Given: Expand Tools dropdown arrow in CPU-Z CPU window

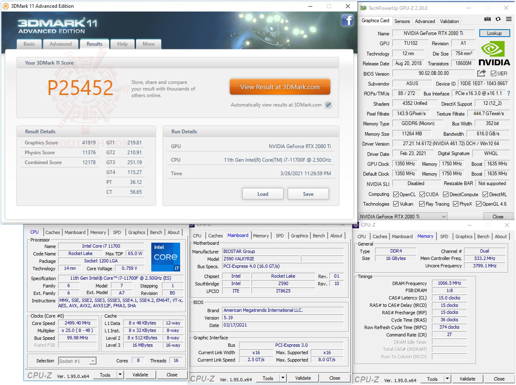Looking at the screenshot, I should coord(120,375).
